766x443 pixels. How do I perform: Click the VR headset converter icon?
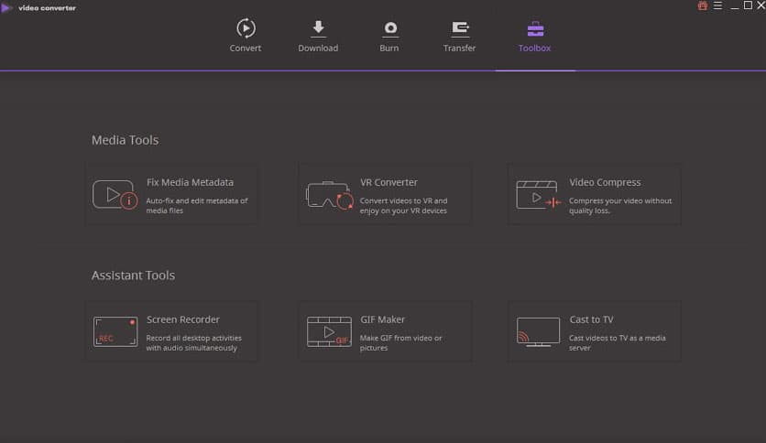[x=329, y=195]
